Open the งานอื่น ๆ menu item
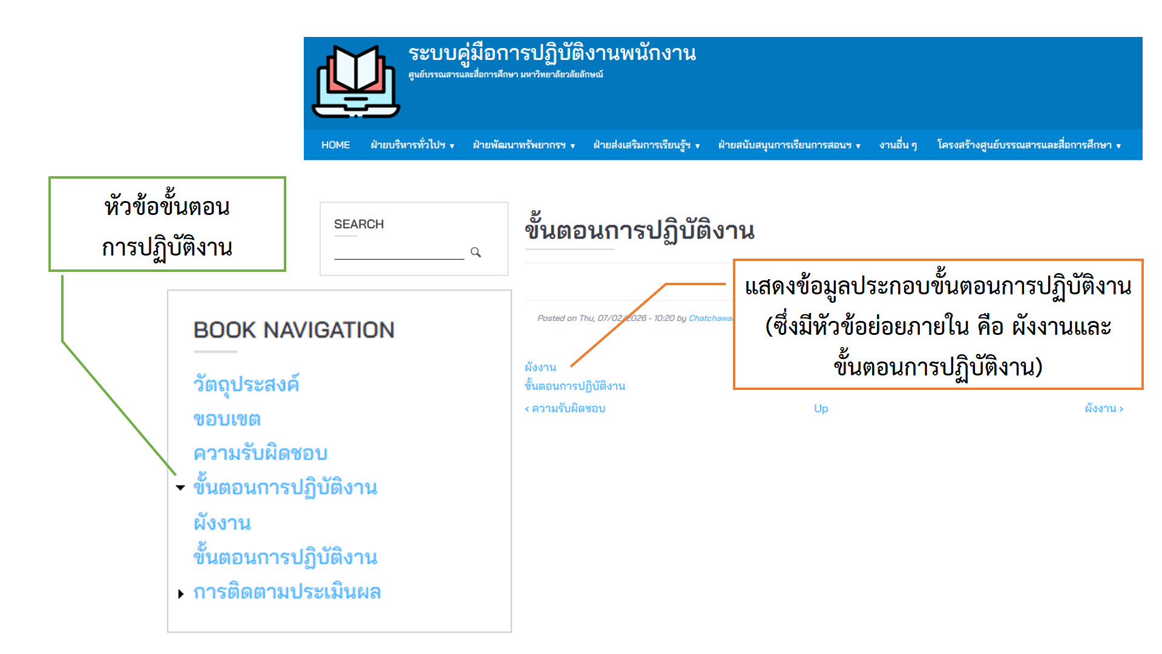This screenshot has width=1162, height=654. [898, 145]
